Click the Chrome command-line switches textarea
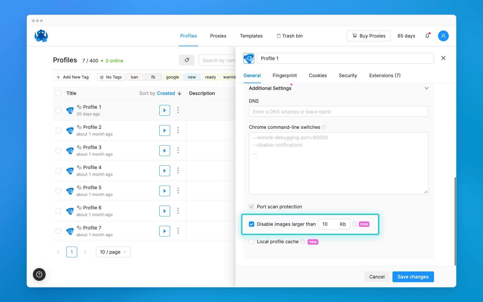The width and height of the screenshot is (483, 302). 338,163
